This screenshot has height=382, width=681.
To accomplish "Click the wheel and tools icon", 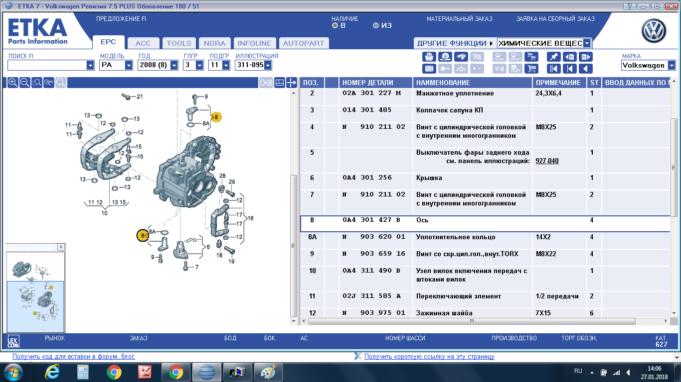I will (446, 57).
